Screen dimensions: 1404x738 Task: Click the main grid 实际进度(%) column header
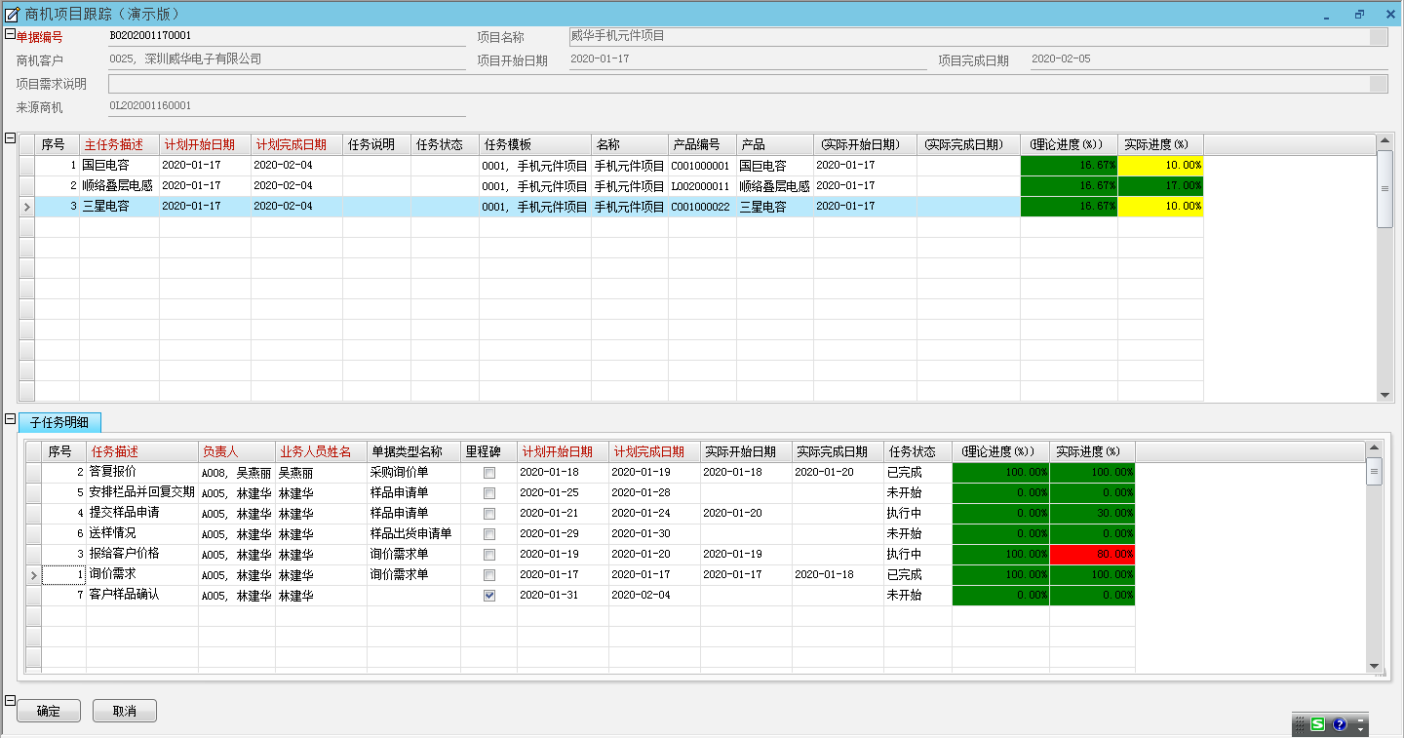[1160, 144]
